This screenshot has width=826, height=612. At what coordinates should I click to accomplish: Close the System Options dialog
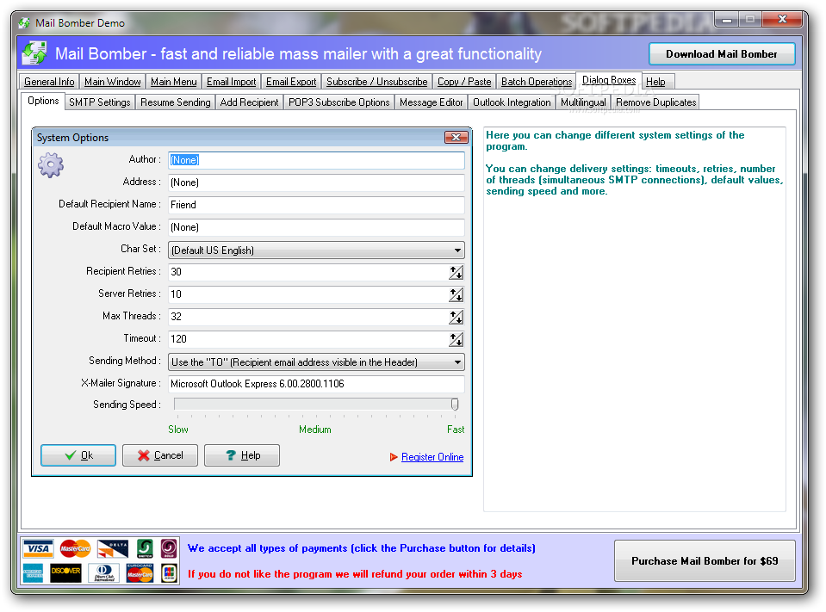(x=456, y=138)
